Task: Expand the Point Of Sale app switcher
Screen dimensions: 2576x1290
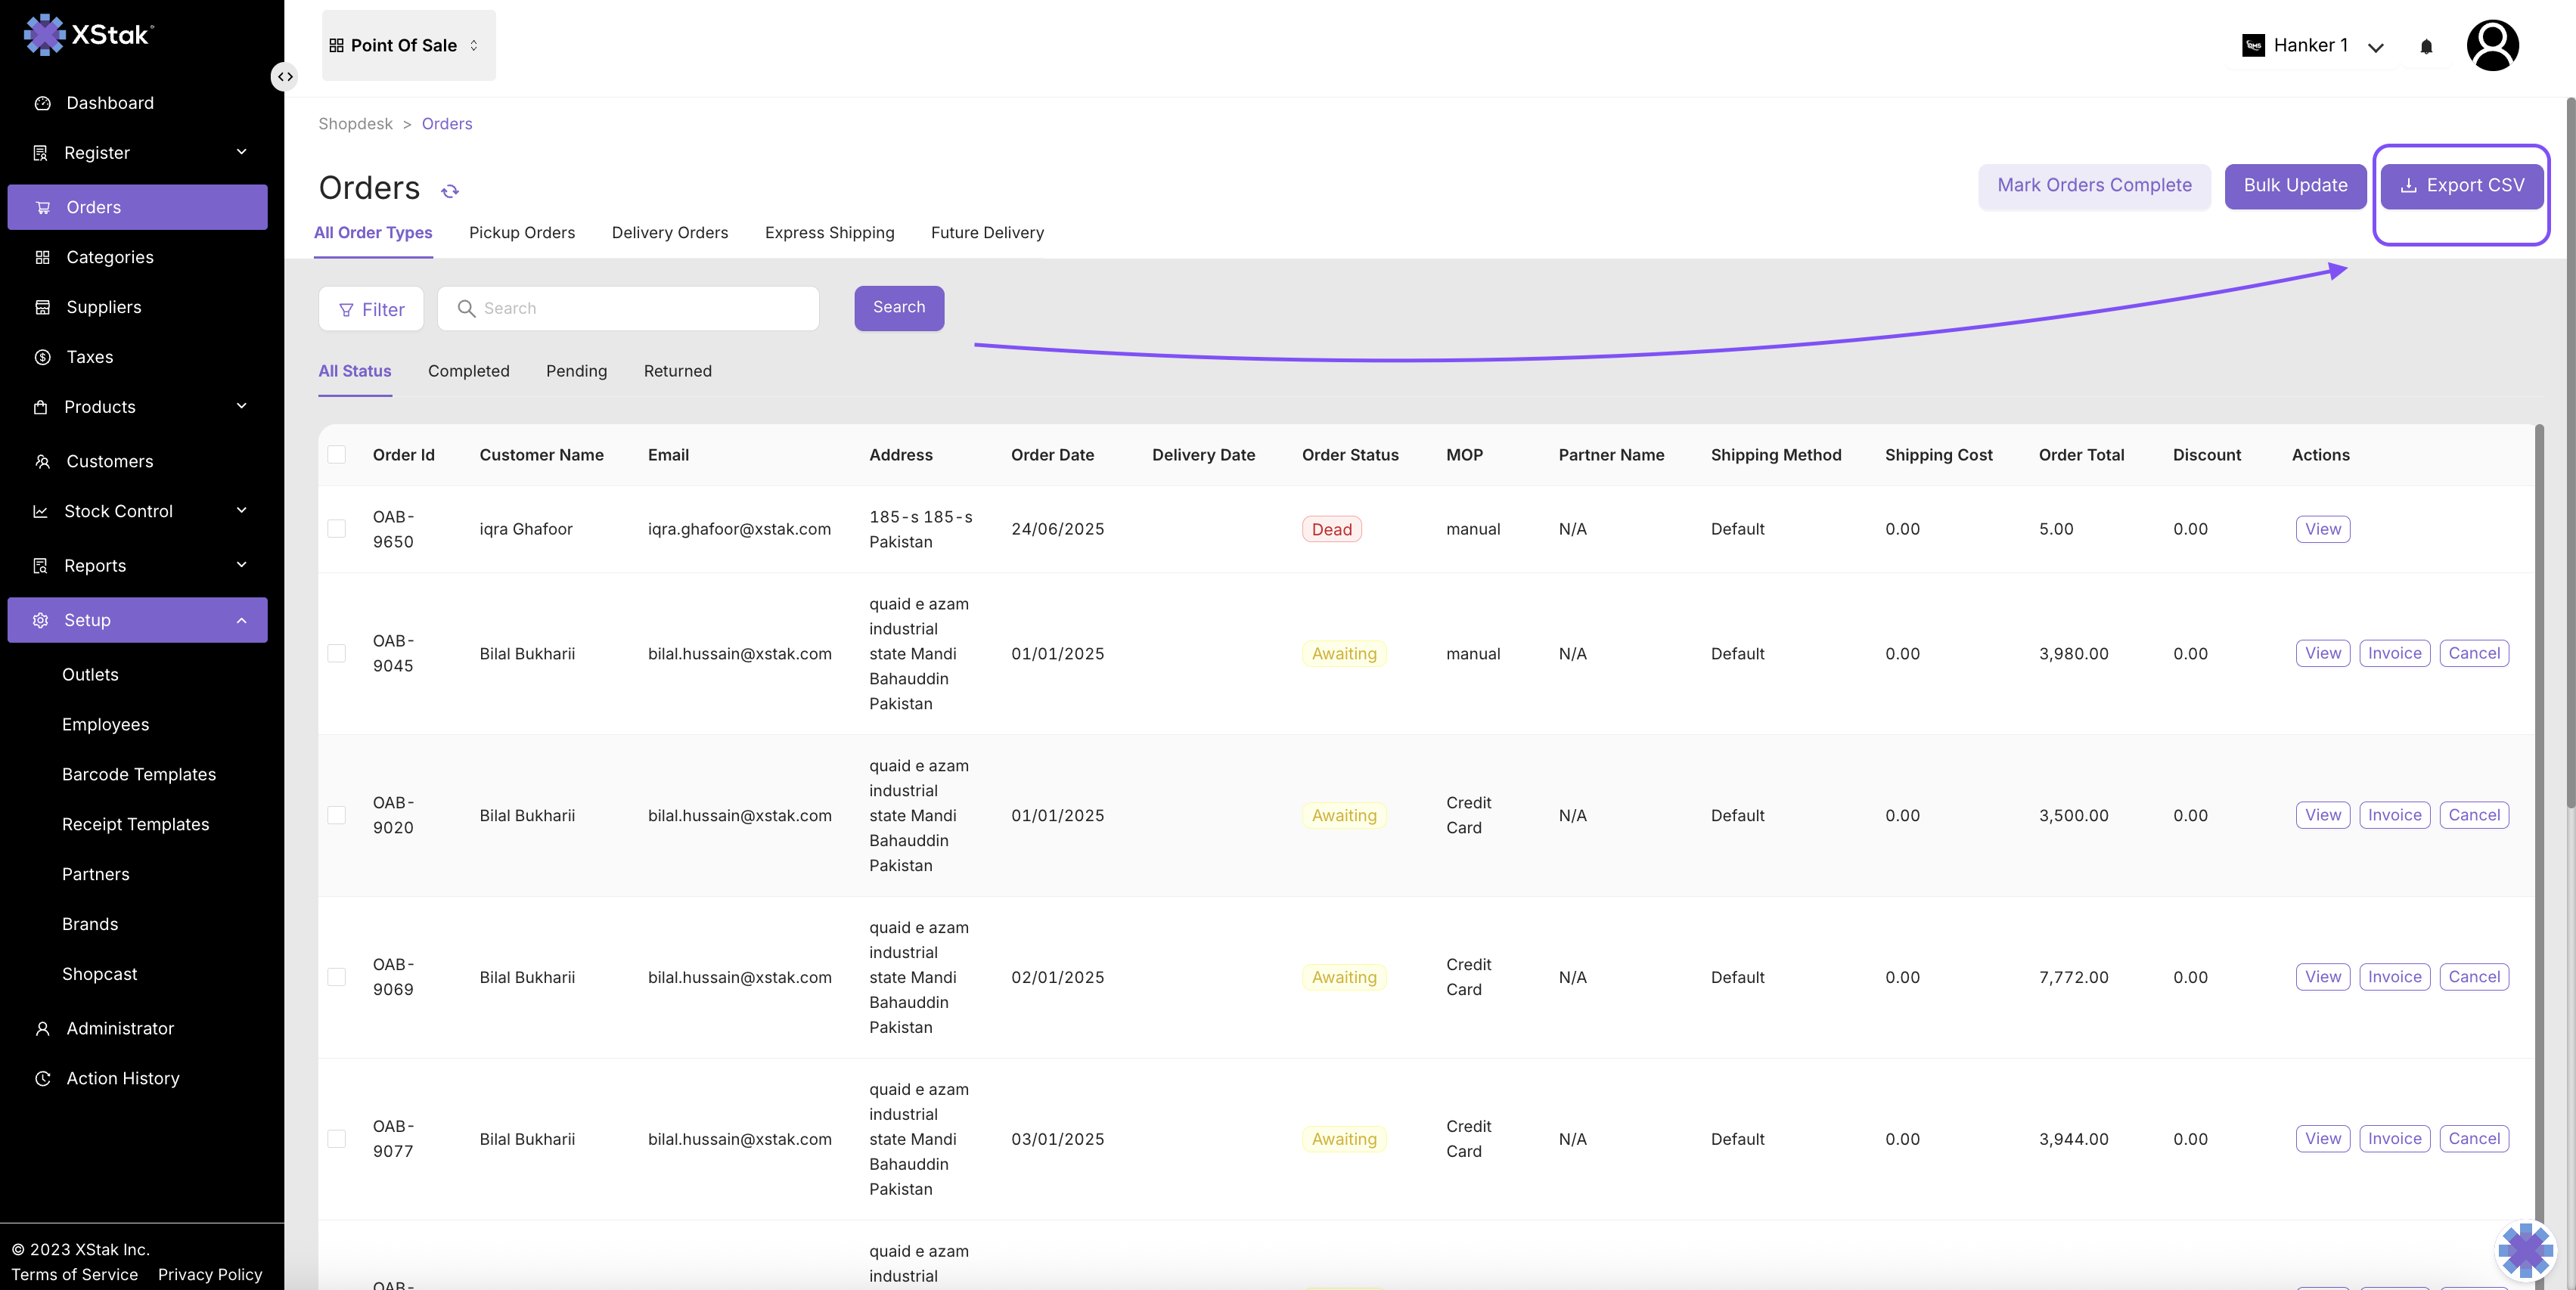Action: [408, 46]
